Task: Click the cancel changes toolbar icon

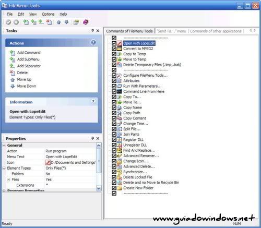Action: coord(16,22)
